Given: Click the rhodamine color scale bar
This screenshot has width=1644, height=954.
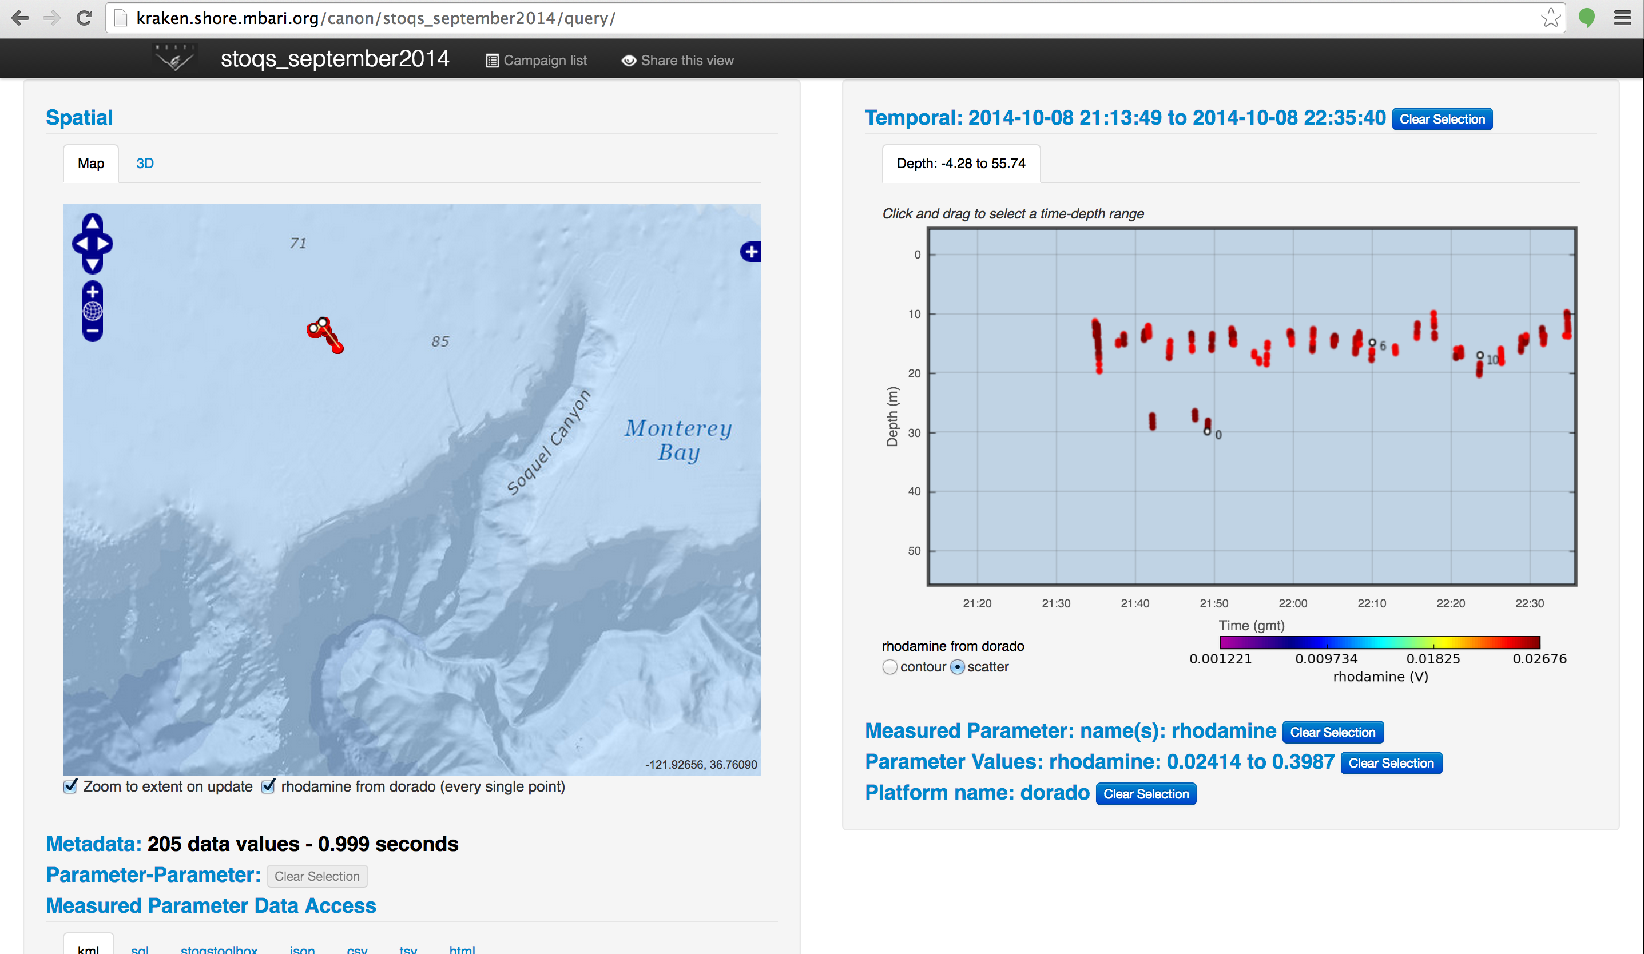Looking at the screenshot, I should click(x=1379, y=642).
